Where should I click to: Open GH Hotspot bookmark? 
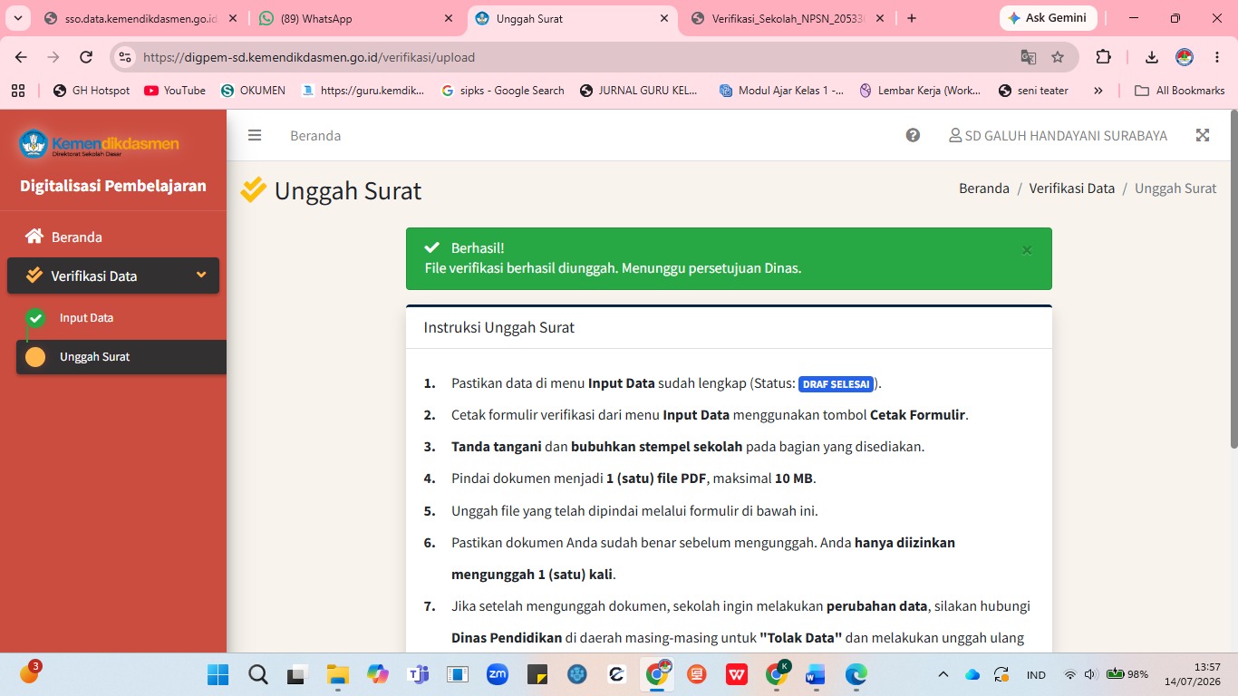92,91
